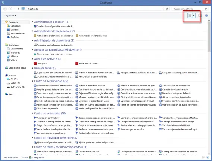212x161 pixels.
Task: Click the scrollbar down arrow
Action: 209,154
